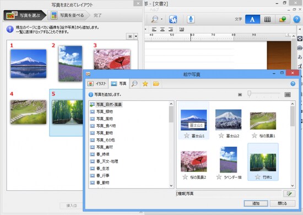Open the search magnifier tab in 絵や写真
Screen dimensions: 303x215
[134, 84]
